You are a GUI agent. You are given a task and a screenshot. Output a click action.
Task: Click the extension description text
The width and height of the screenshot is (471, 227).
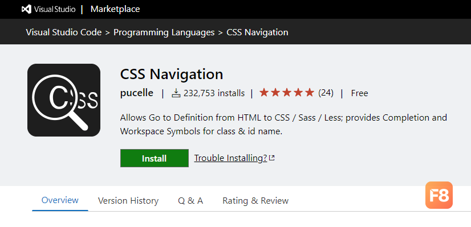tap(283, 125)
